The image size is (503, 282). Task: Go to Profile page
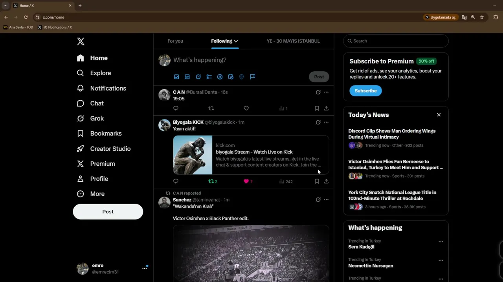click(x=92, y=179)
